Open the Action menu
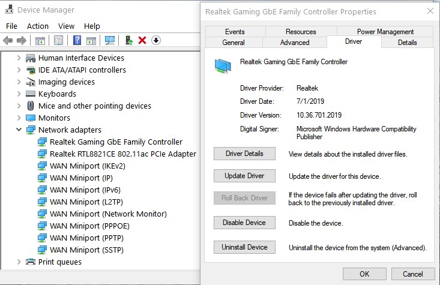Image resolution: width=440 pixels, height=285 pixels. (x=38, y=26)
